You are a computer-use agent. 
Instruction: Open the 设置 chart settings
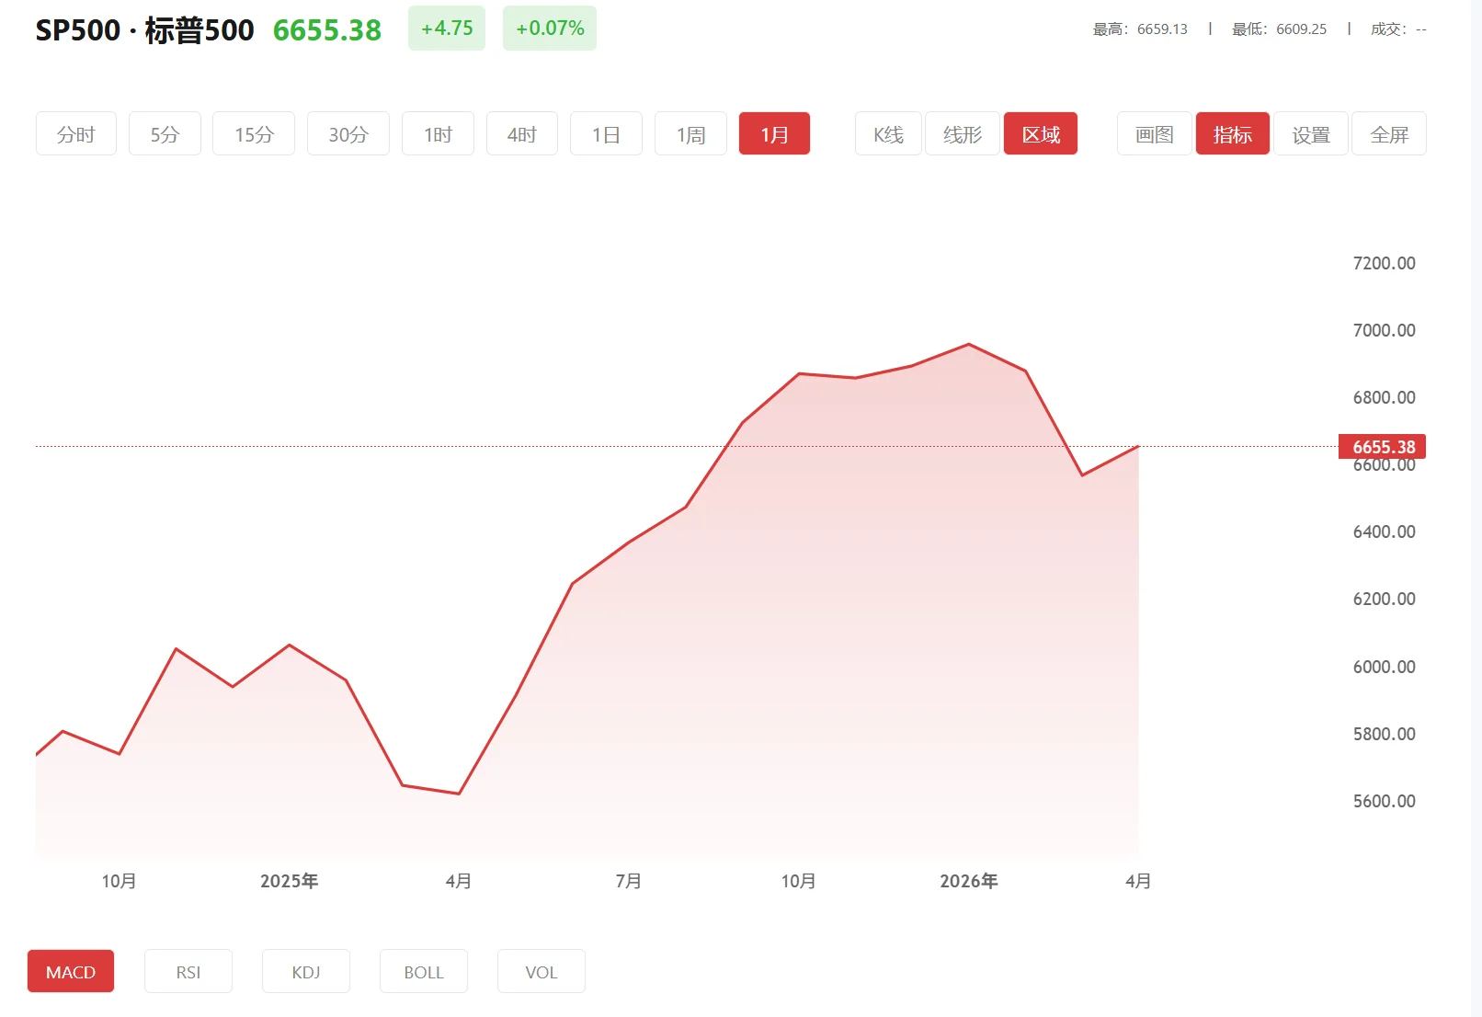1311,133
